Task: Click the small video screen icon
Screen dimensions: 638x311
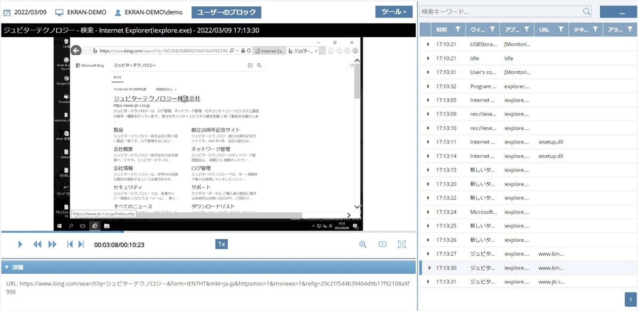Action: [382, 244]
